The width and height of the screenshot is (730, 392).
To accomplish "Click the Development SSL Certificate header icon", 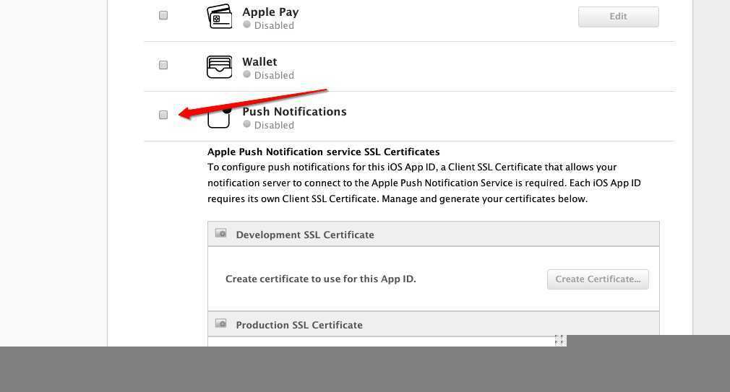I will [220, 233].
